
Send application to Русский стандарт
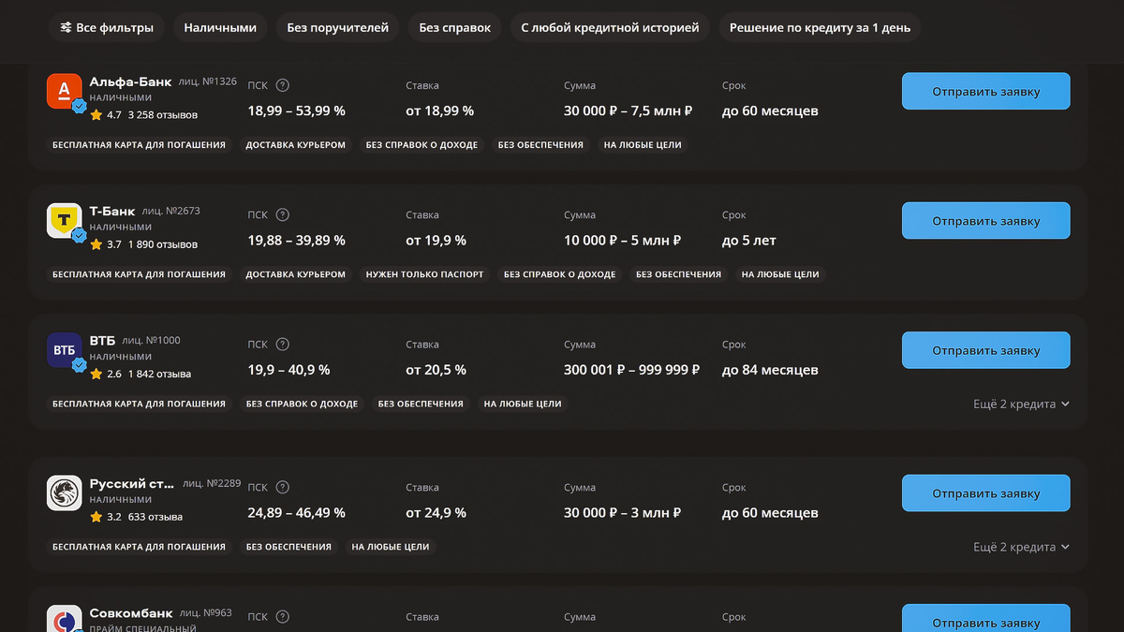985,493
